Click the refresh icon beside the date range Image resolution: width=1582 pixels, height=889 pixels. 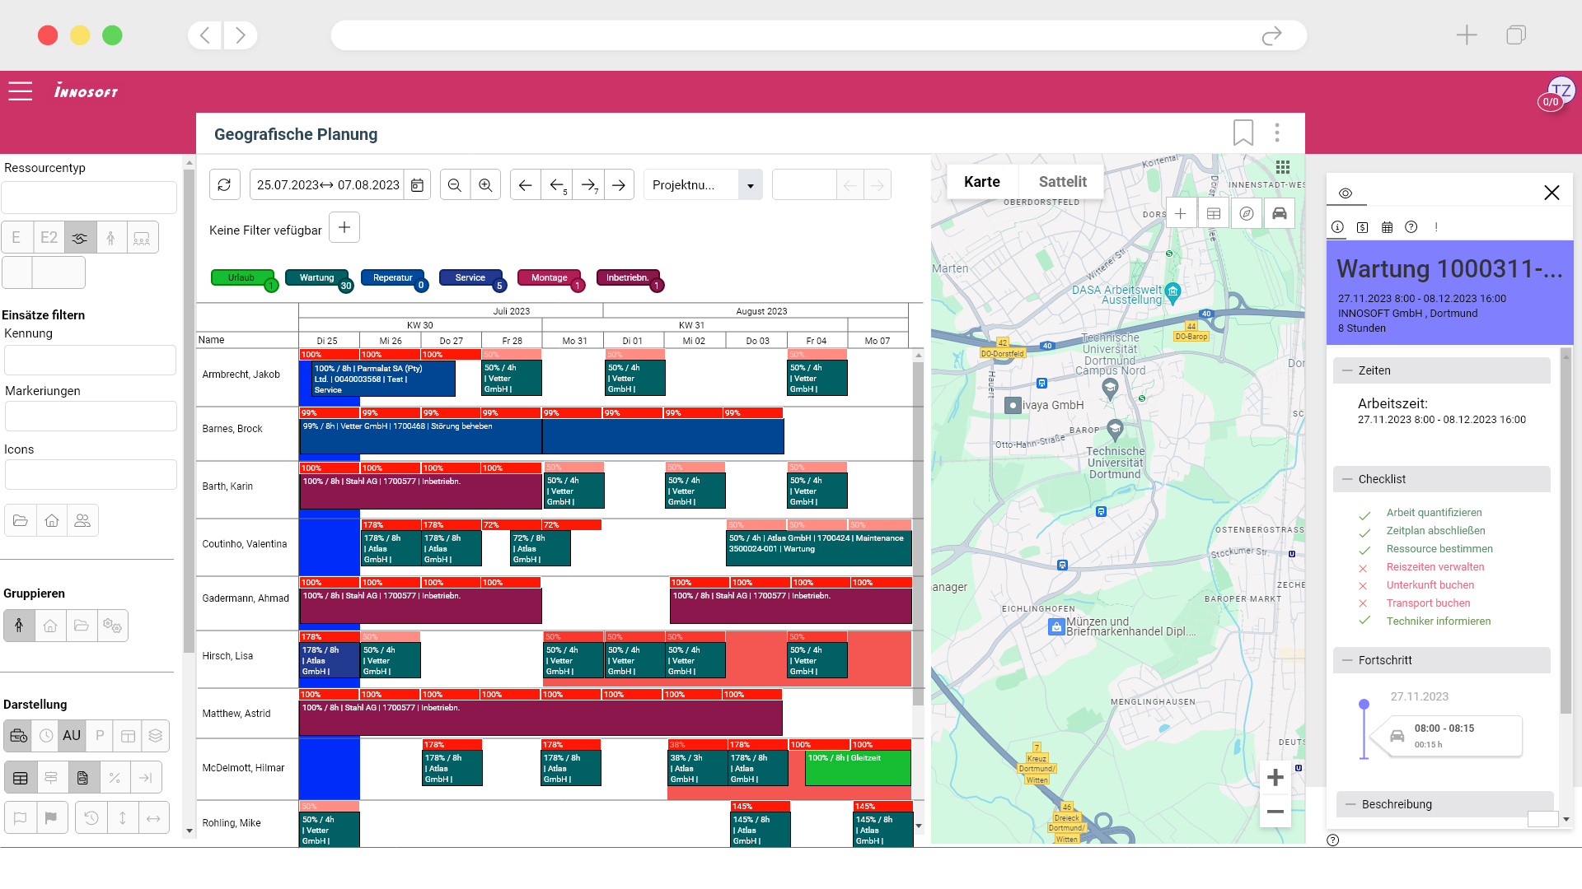pyautogui.click(x=224, y=185)
